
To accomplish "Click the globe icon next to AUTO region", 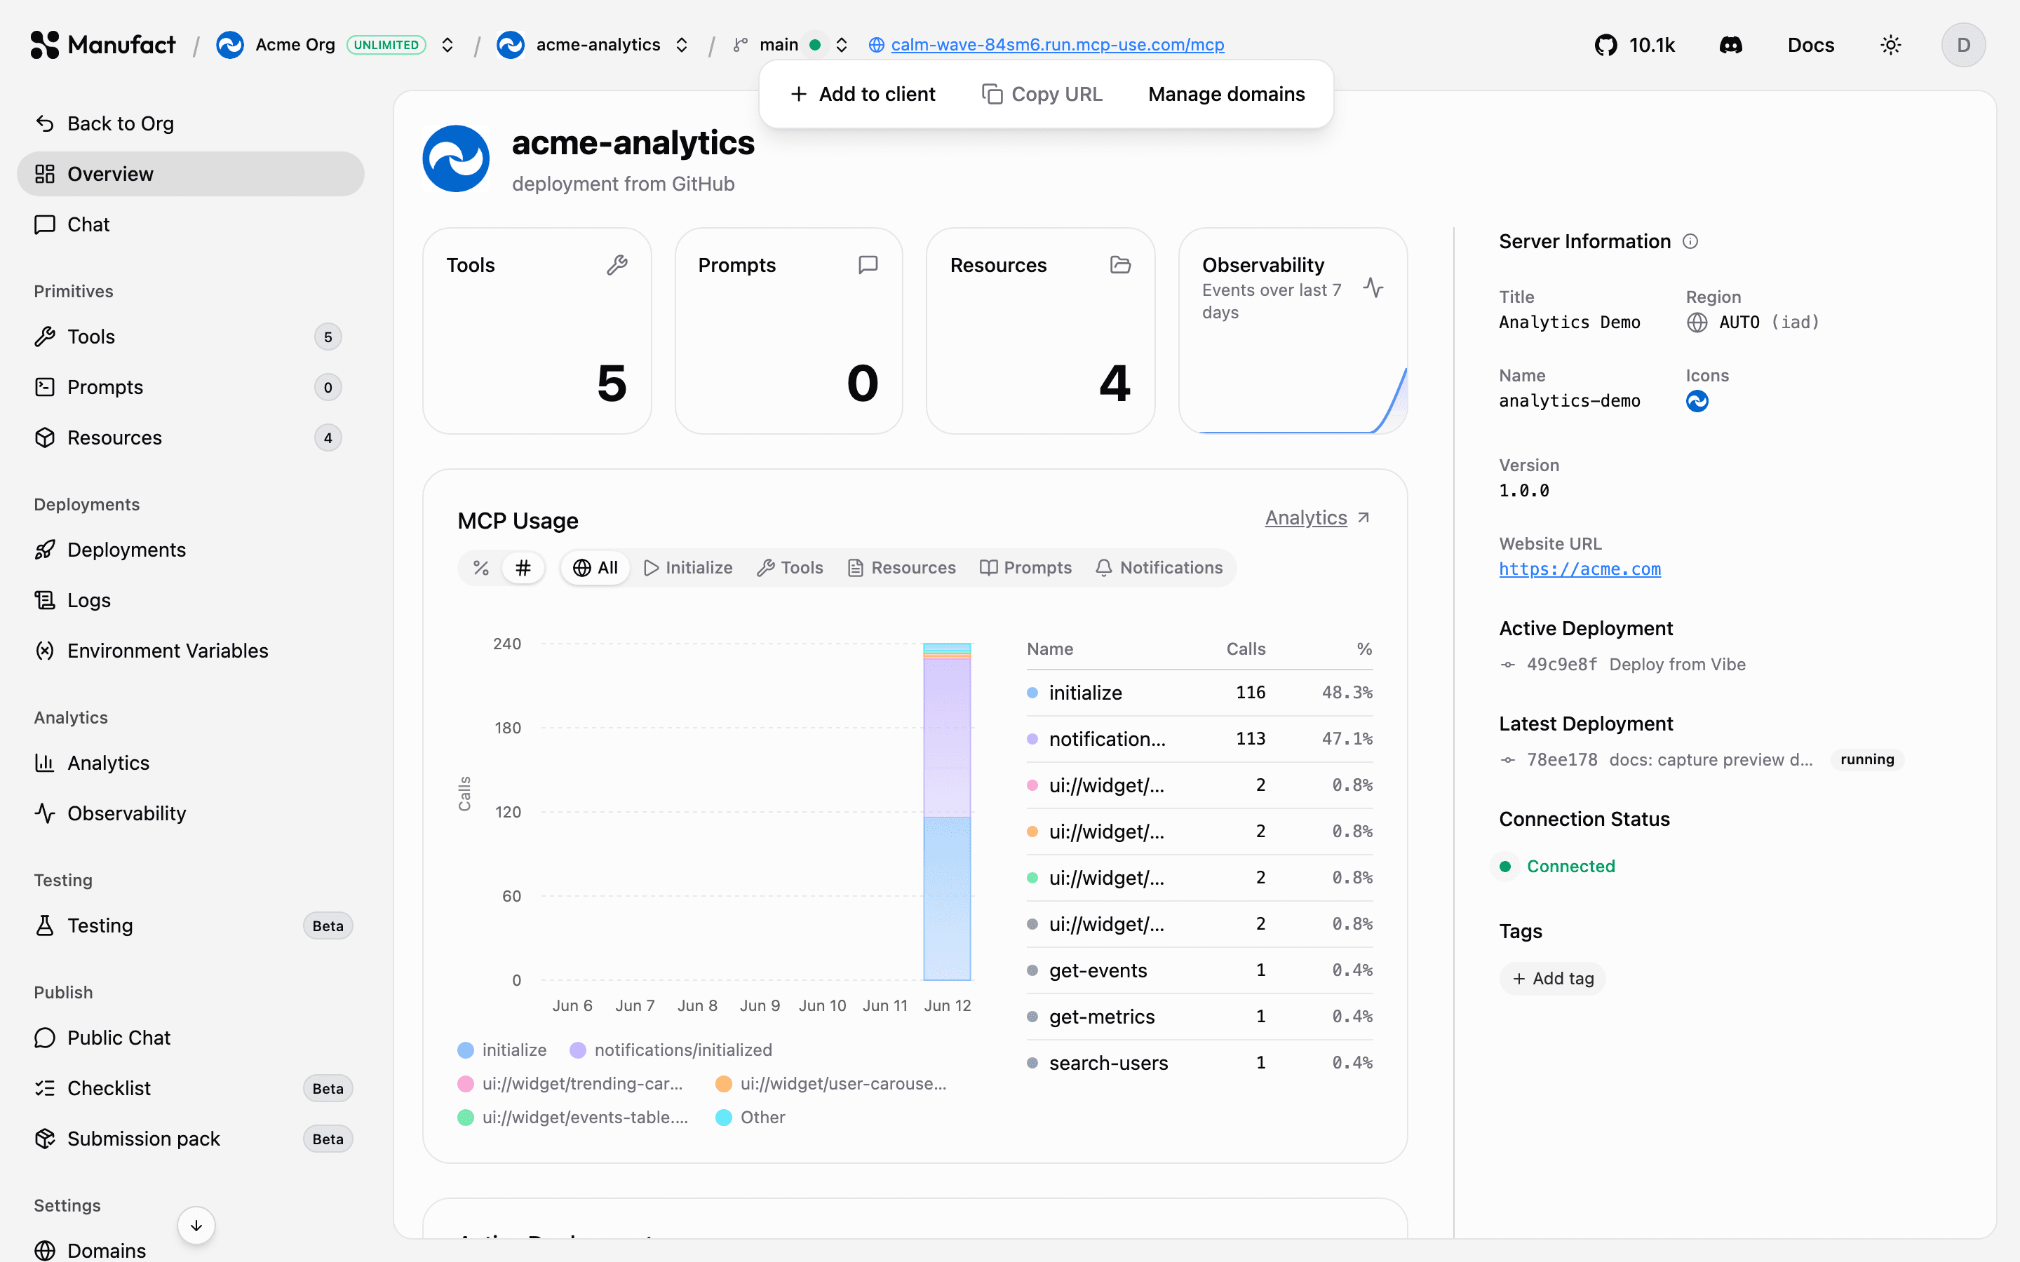I will click(x=1697, y=323).
